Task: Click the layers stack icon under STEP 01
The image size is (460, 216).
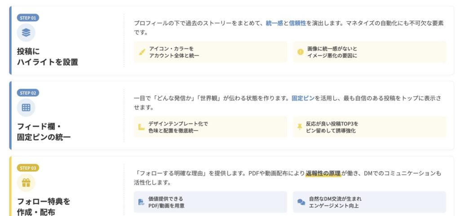Action: (x=26, y=32)
